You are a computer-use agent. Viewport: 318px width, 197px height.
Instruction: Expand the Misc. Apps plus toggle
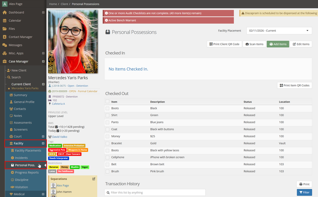point(43,53)
